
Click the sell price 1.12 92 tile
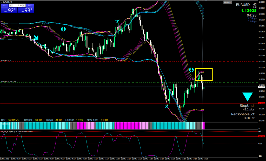click(9, 10)
